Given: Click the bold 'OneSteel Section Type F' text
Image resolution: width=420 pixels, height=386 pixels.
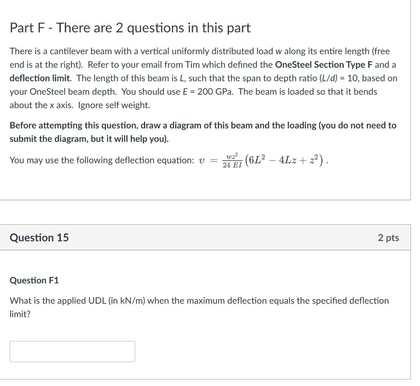Looking at the screenshot, I should pyautogui.click(x=324, y=64).
